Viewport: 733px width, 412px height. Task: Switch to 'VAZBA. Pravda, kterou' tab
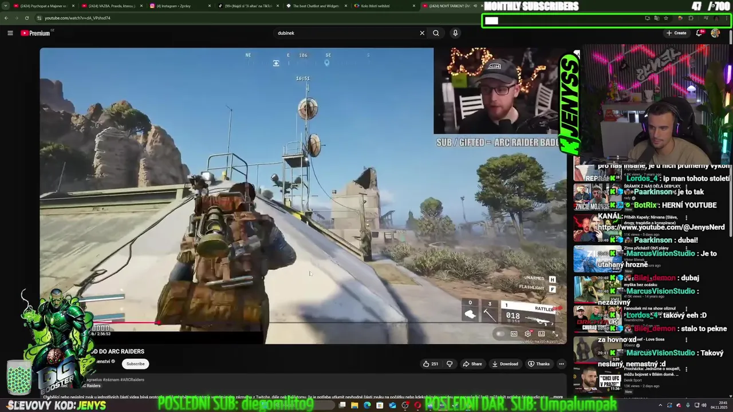click(112, 6)
